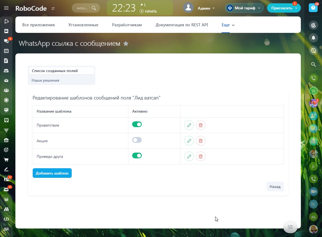Screen dimensions: 322x237
Task: Open Документация по REST API tab
Action: [x=182, y=25]
